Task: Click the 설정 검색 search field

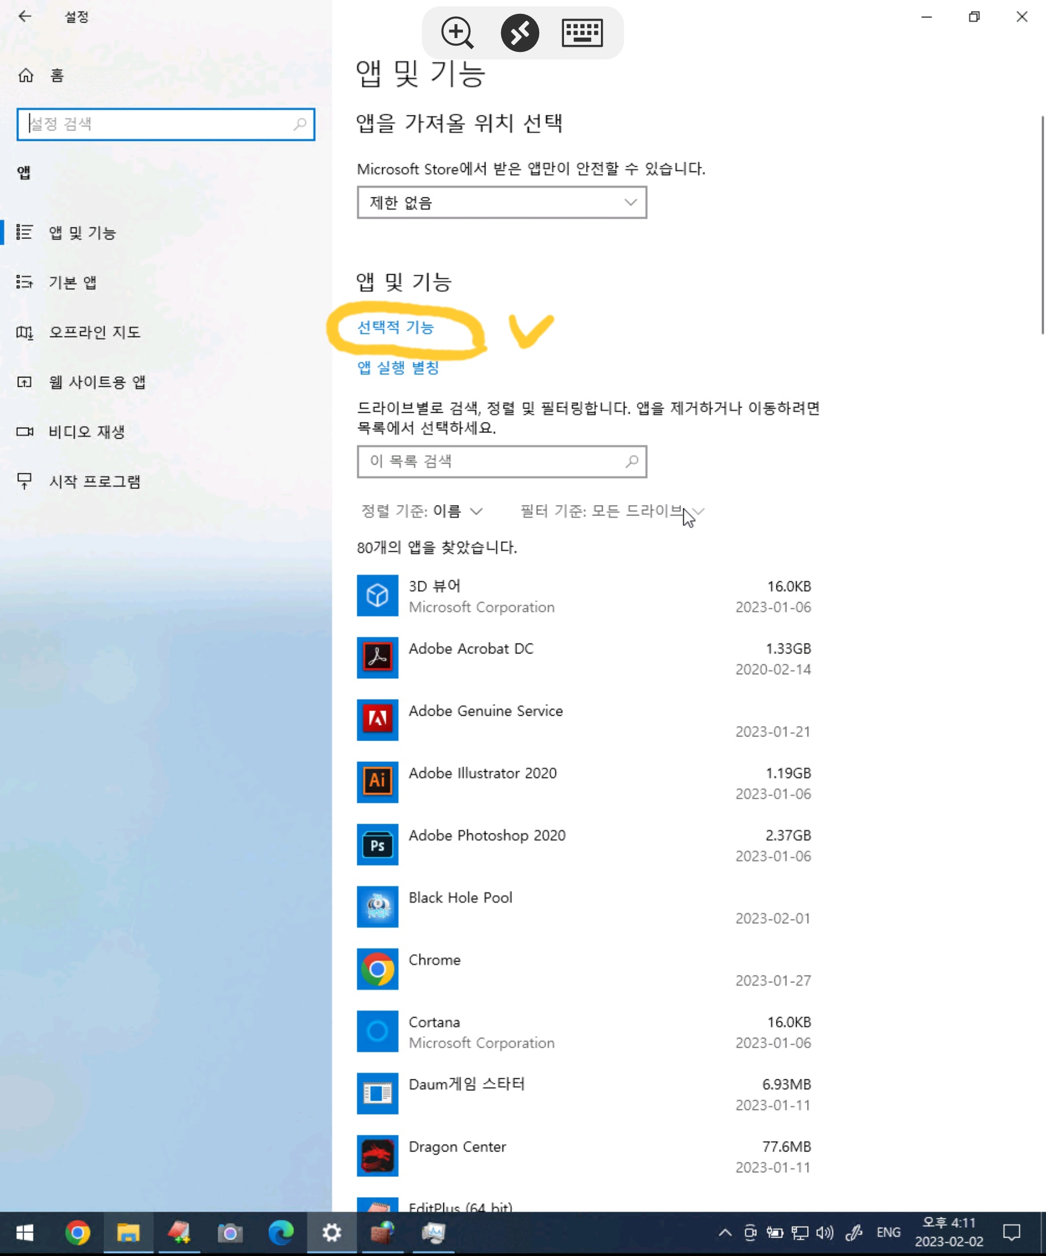Action: (x=166, y=125)
